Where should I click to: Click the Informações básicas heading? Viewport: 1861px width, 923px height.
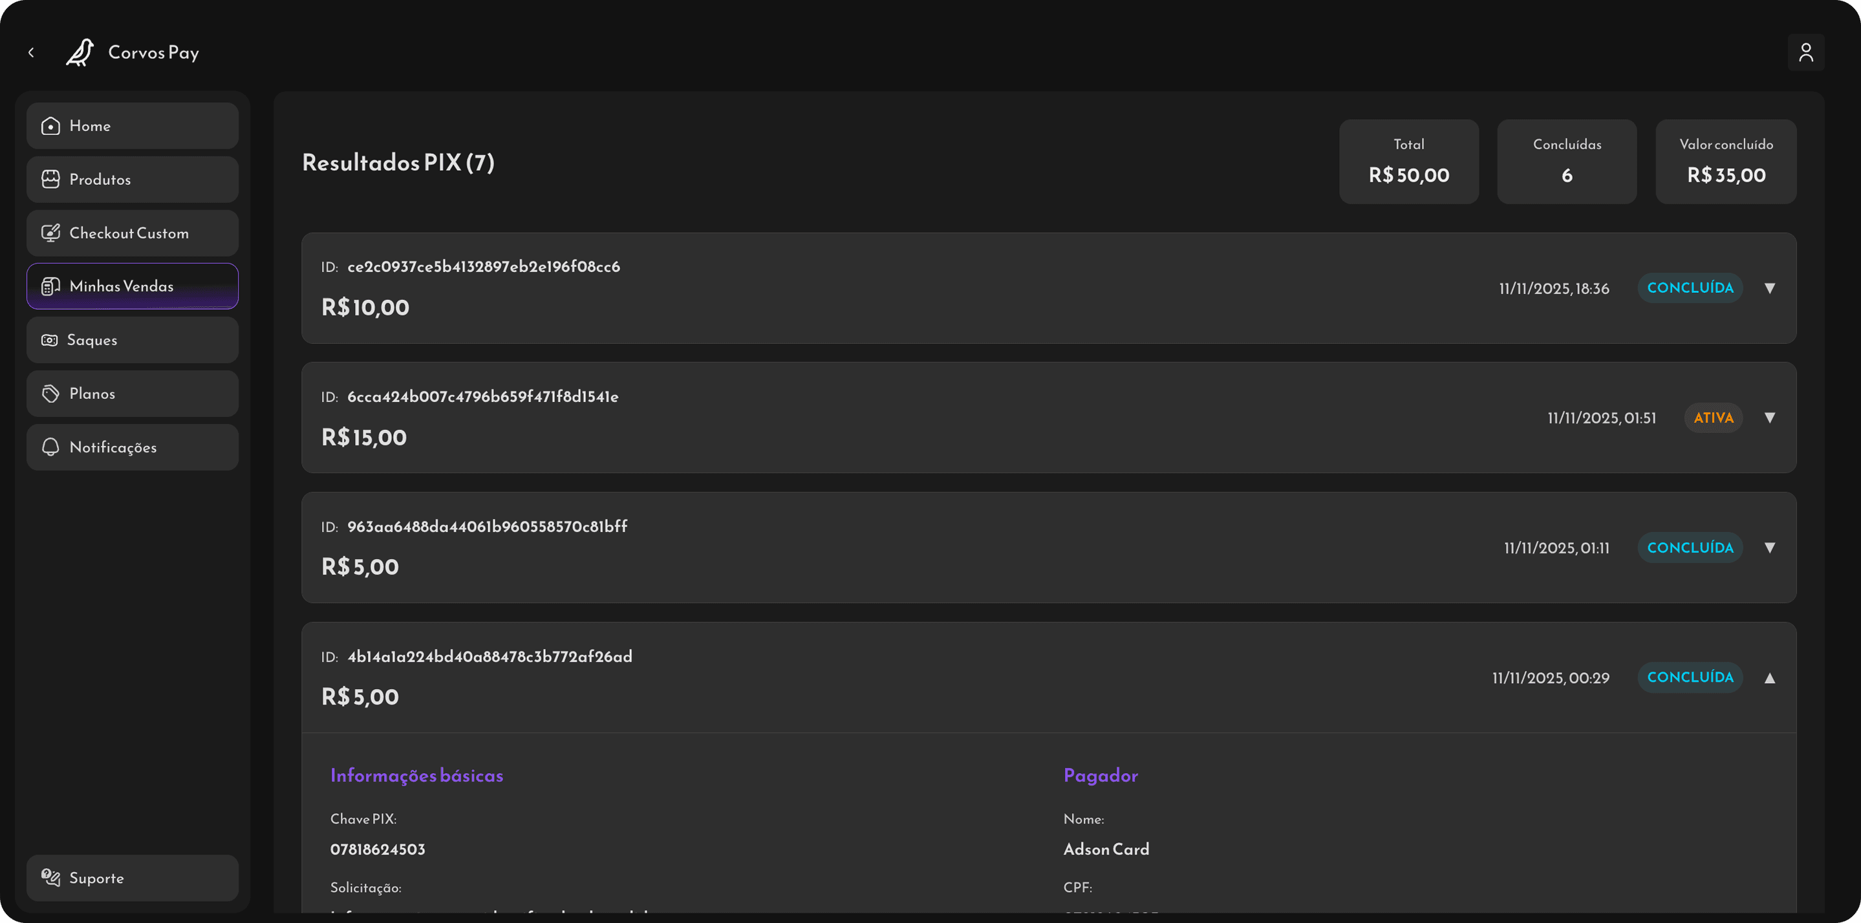(417, 776)
